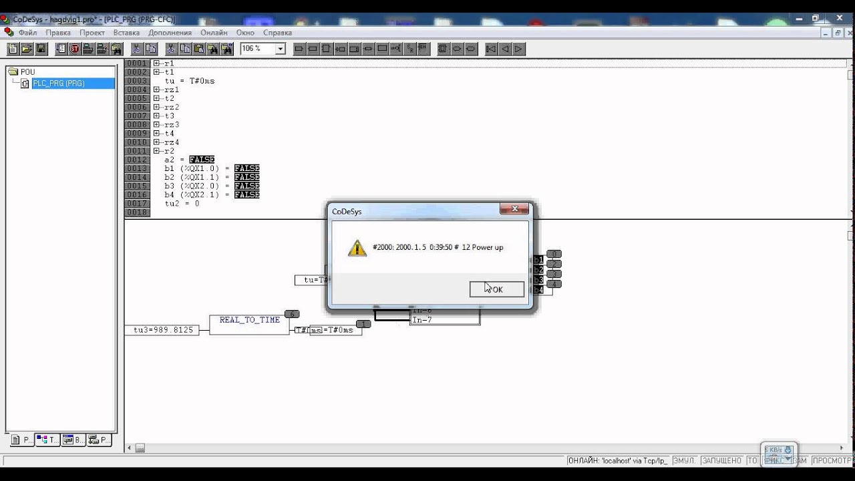Open the Файл menu
This screenshot has height=481, width=855.
click(x=27, y=32)
